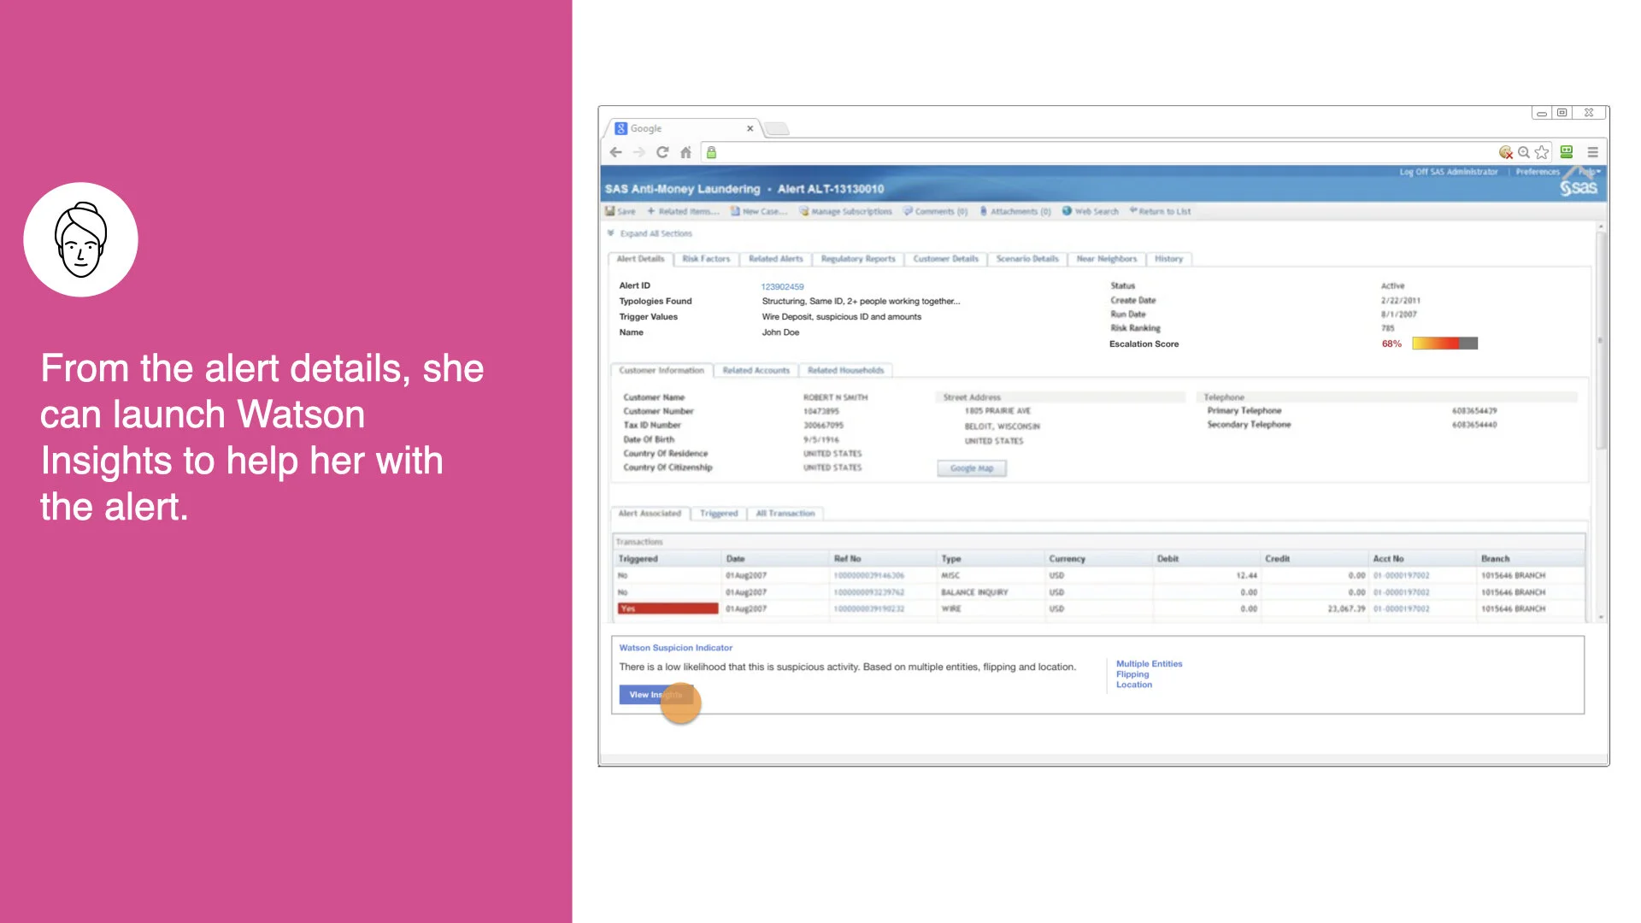Screen dimensions: 1641x923
Task: Click the browser address bar
Action: point(1103,152)
